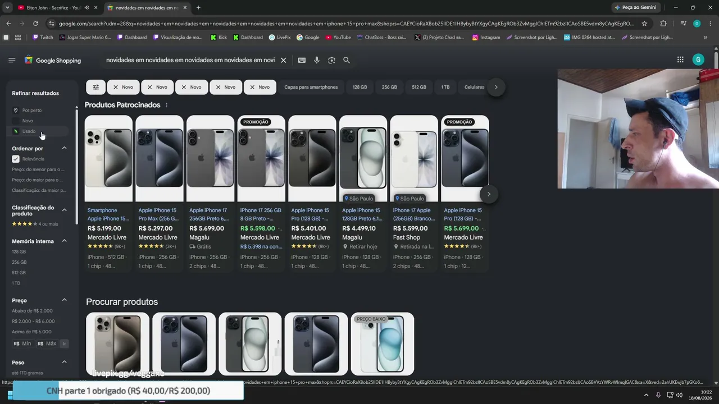
Task: Open the Google Shopping hamburger menu
Action: click(12, 60)
